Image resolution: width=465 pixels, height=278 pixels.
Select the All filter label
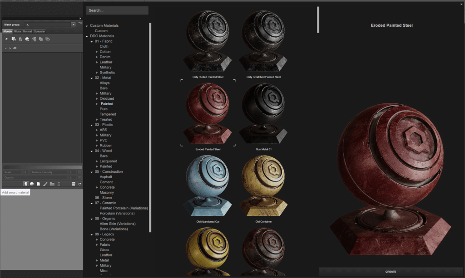15,48
